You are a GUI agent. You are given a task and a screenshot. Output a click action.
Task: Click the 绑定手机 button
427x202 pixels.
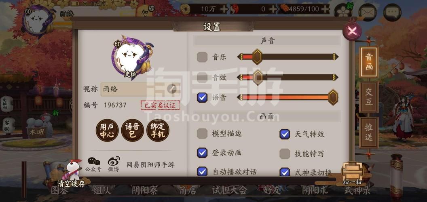[158, 130]
